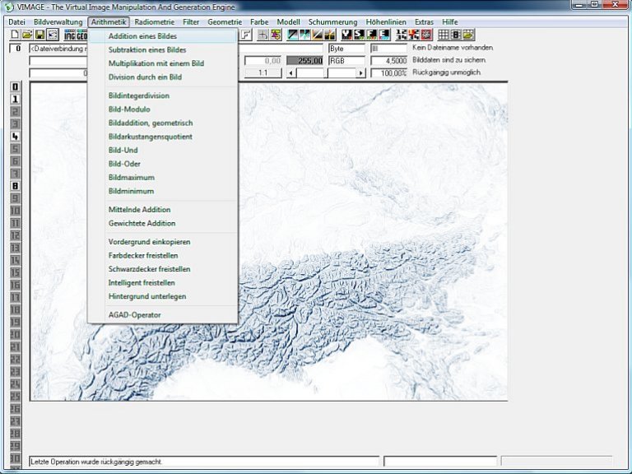Click the black S toolbar icon
Viewport: 632px width, 474px height.
coord(360,35)
